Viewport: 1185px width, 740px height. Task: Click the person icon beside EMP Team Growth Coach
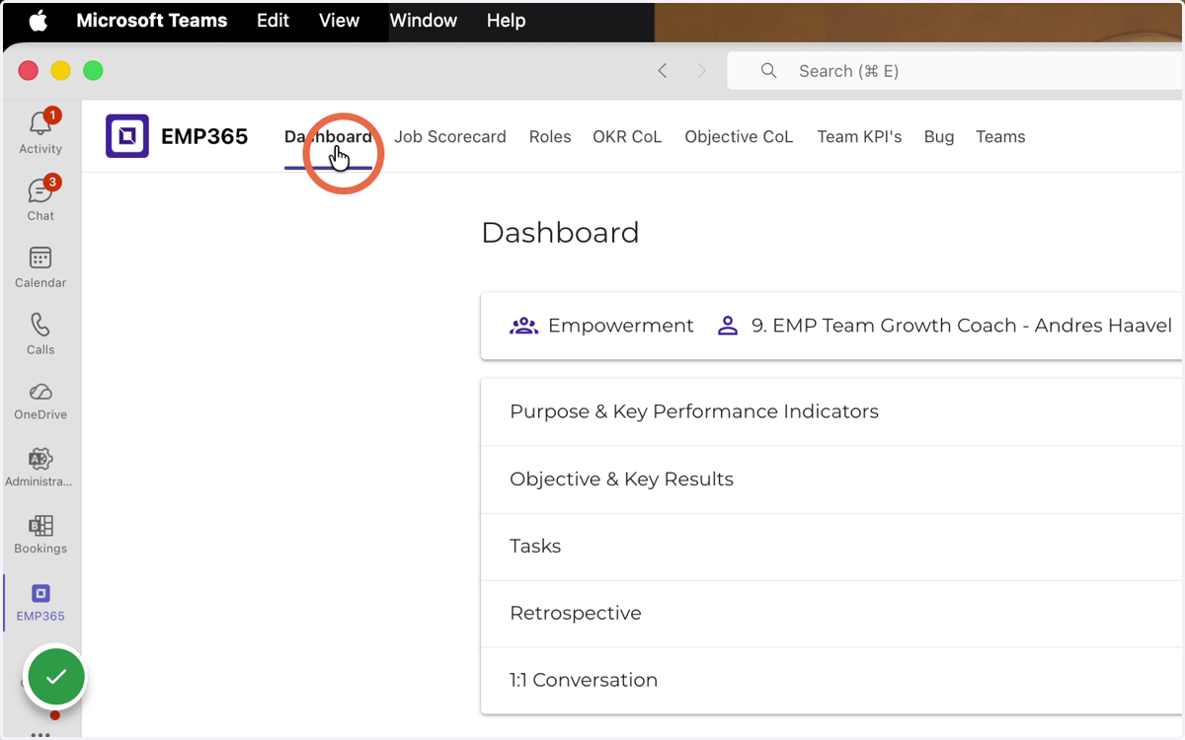(x=728, y=326)
